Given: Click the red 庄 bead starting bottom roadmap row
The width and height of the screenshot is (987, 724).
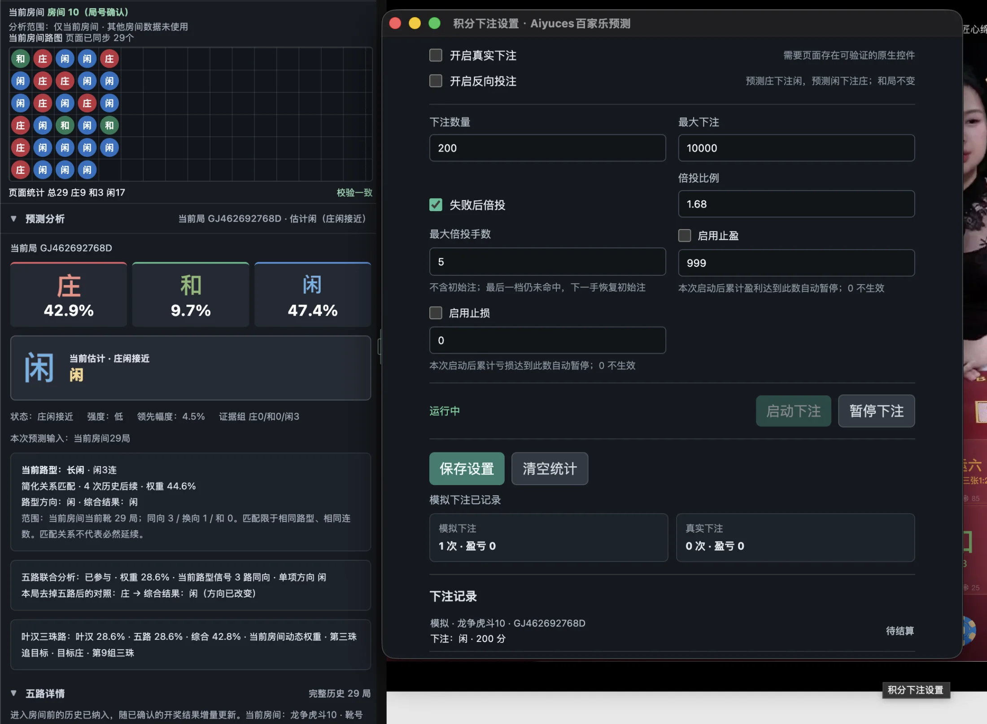Looking at the screenshot, I should [20, 170].
